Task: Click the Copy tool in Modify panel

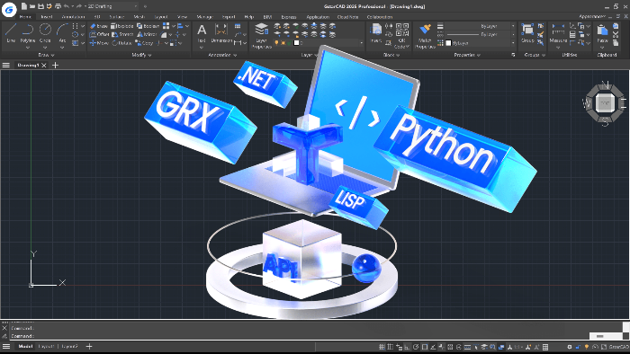Action: [x=144, y=43]
